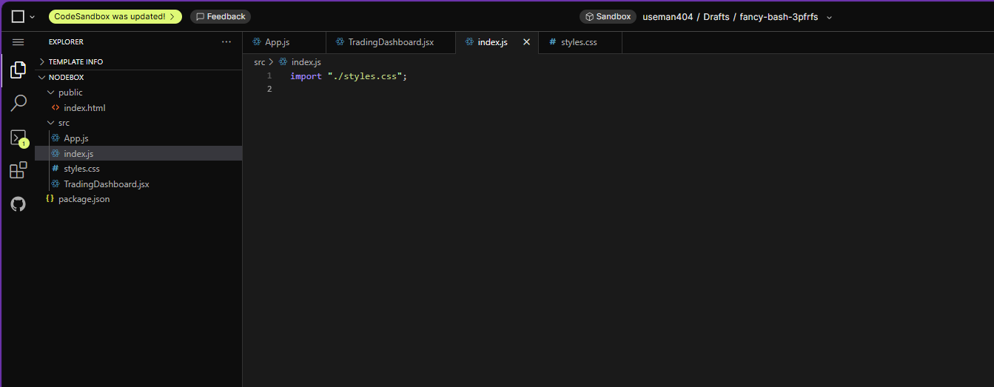994x387 pixels.
Task: Open index.html in explorer
Action: pyautogui.click(x=138, y=108)
